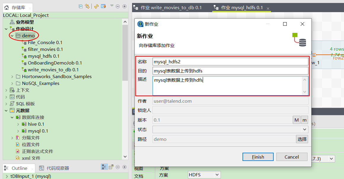
Task: Click m to increment the minor version
Action: tap(305, 120)
